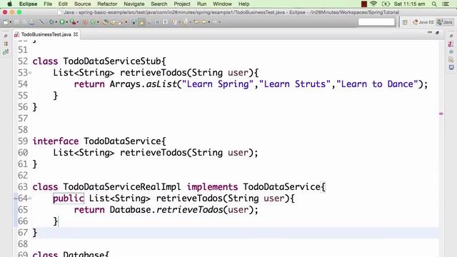Screen dimensions: 457x257
Task: Open the Eclipse application menu
Action: [28, 4]
